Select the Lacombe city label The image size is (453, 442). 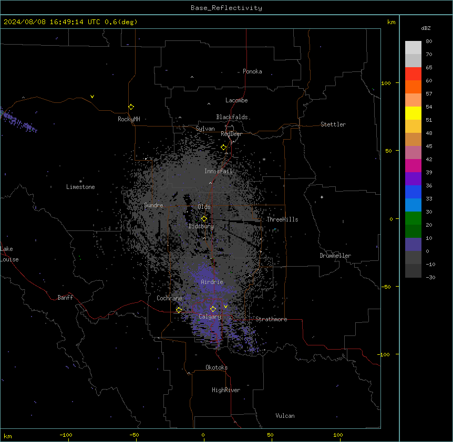click(x=236, y=100)
